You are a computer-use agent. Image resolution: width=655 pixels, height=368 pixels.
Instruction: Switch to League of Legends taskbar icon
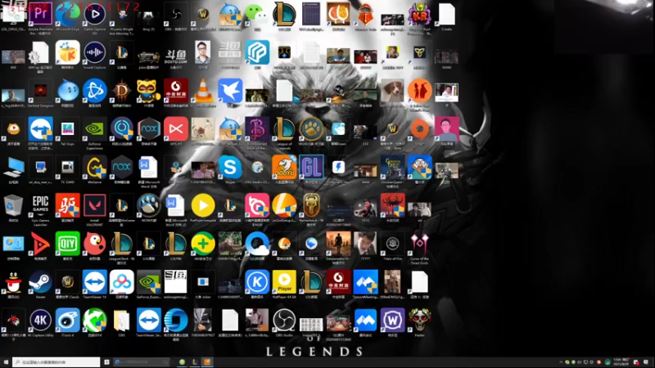coord(194,362)
